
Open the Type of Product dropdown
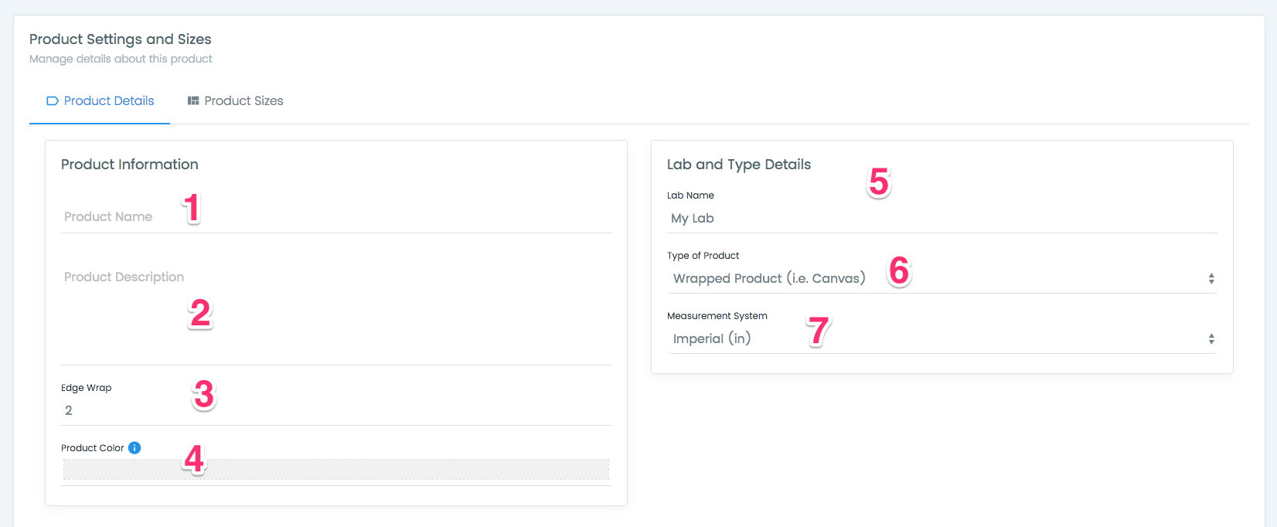(942, 278)
